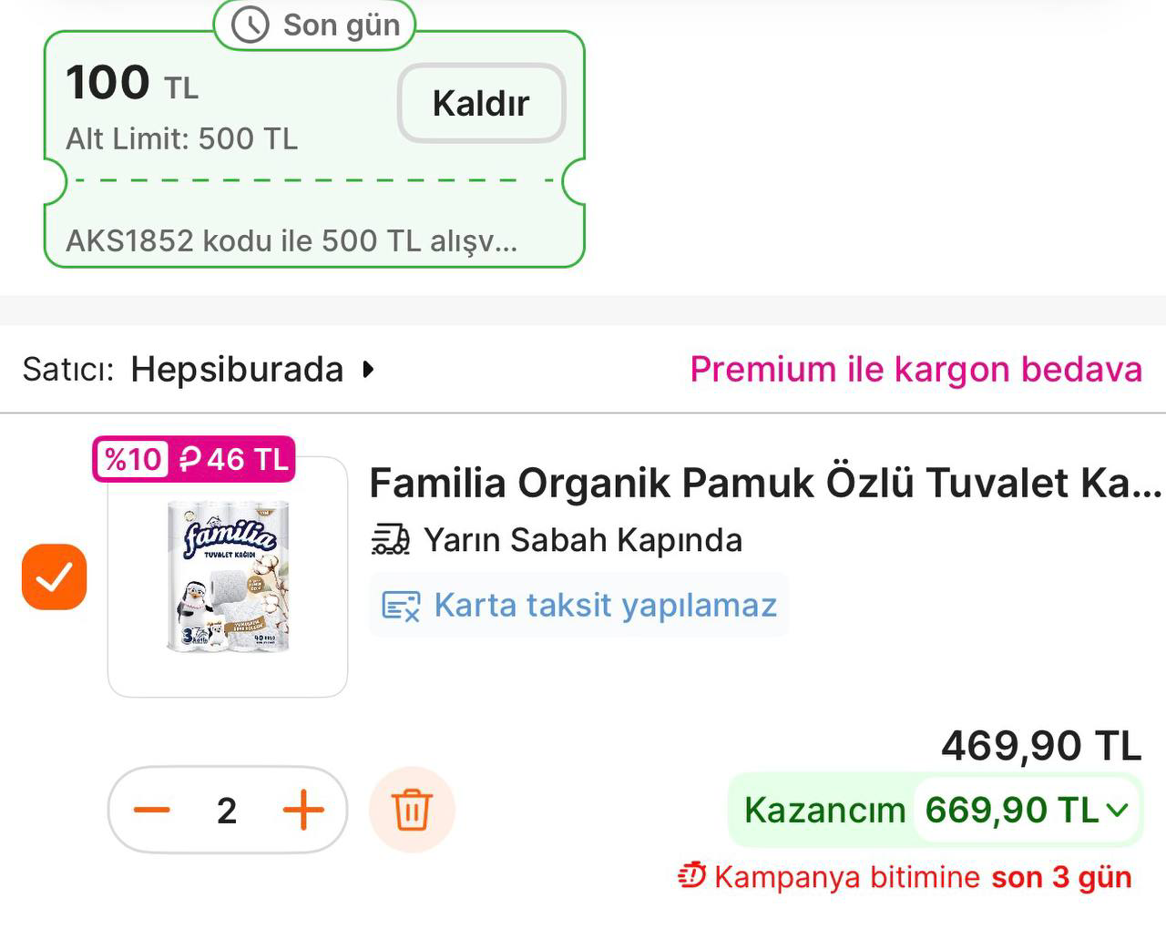Viewport: 1166px width, 929px height.
Task: Click the arrow next to Hepsiburada
Action: tap(368, 370)
